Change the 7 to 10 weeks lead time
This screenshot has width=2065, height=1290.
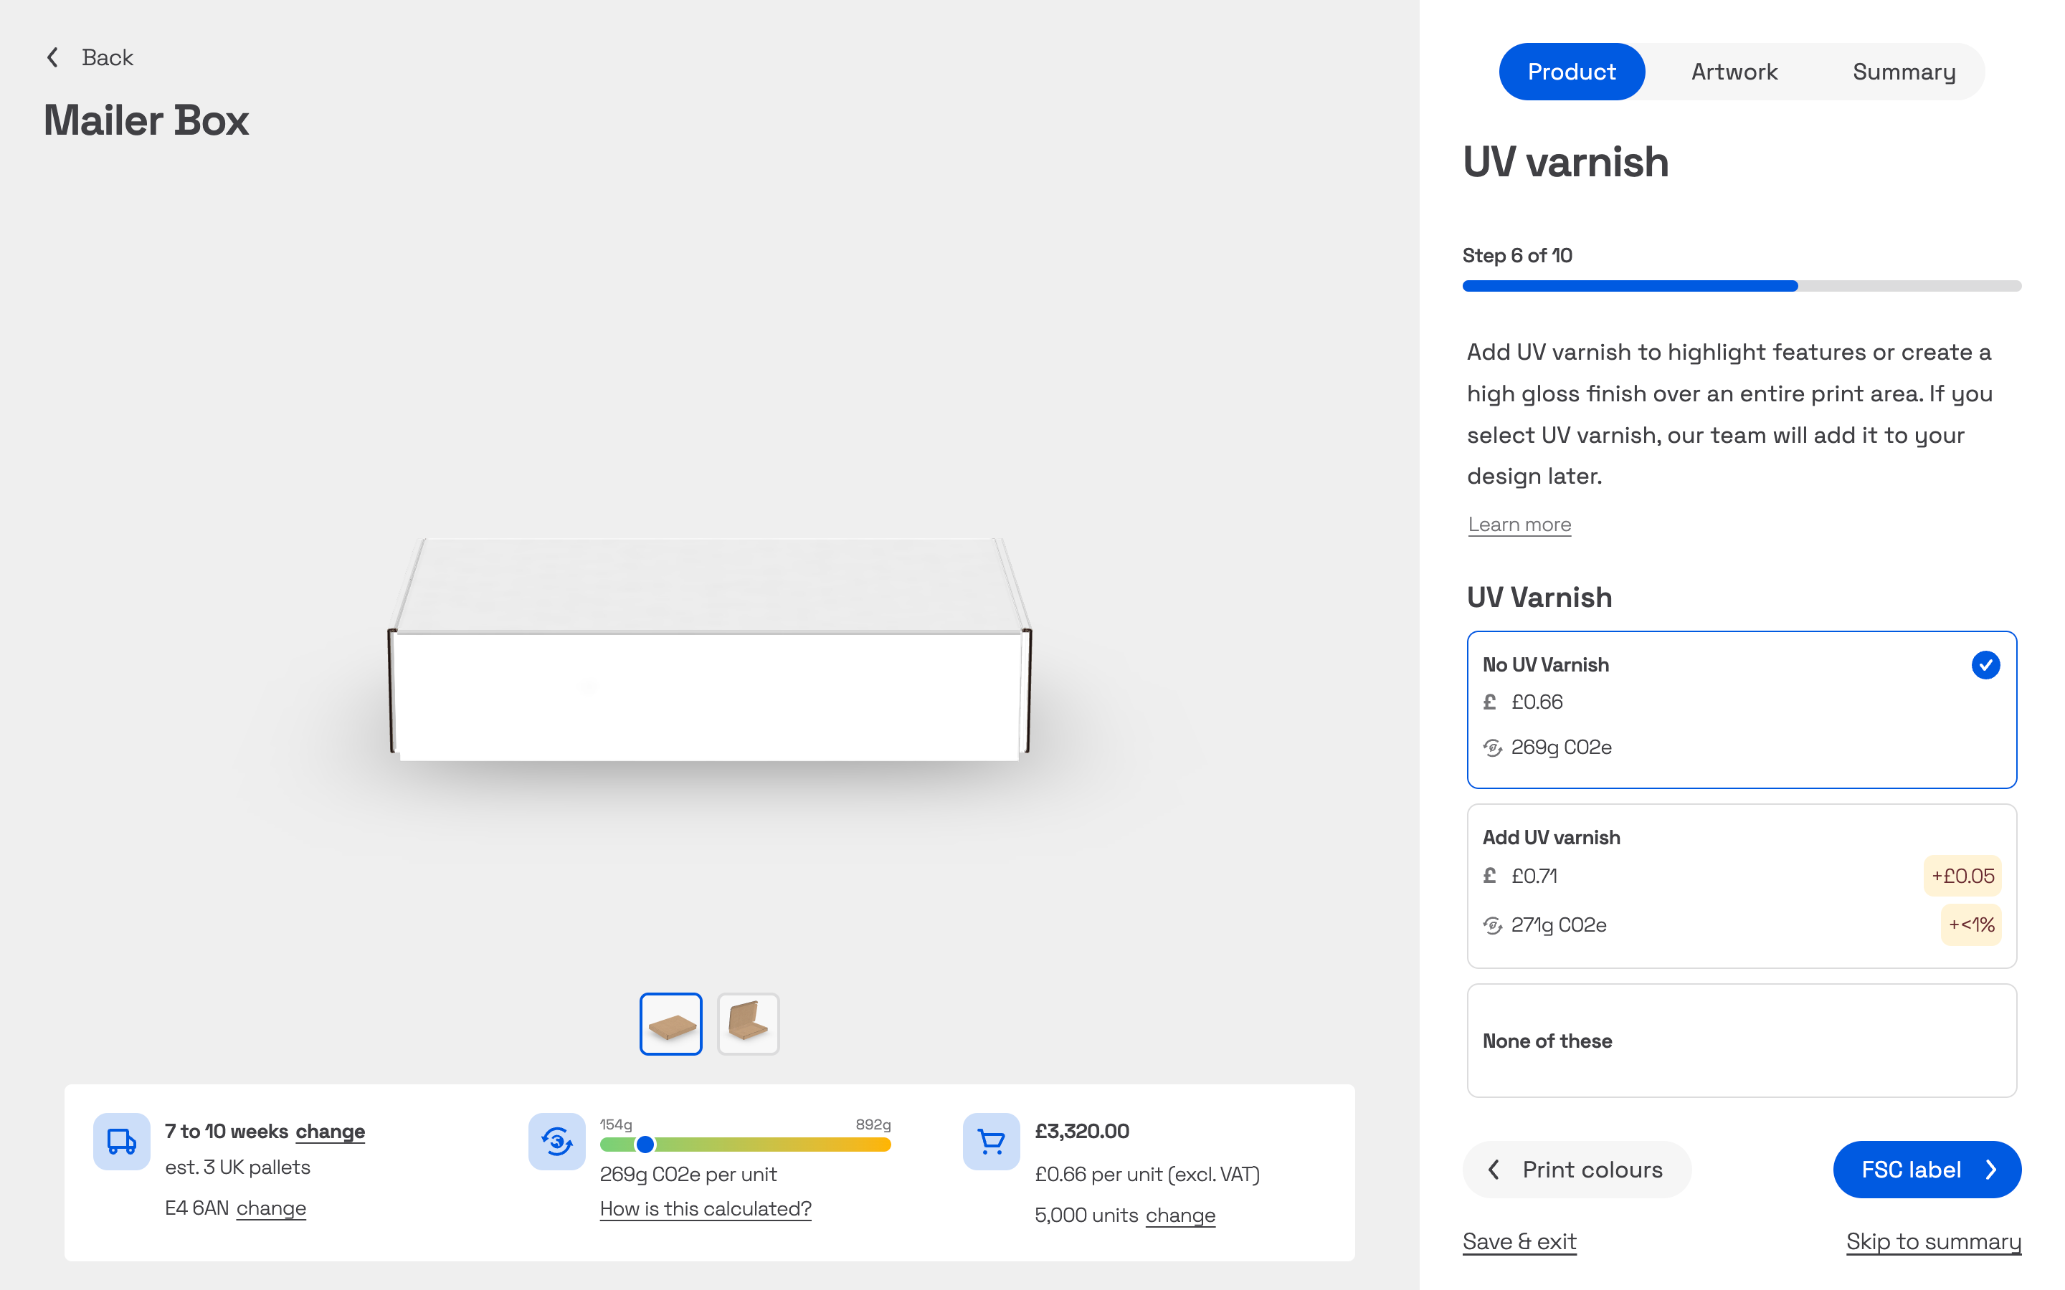(329, 1132)
